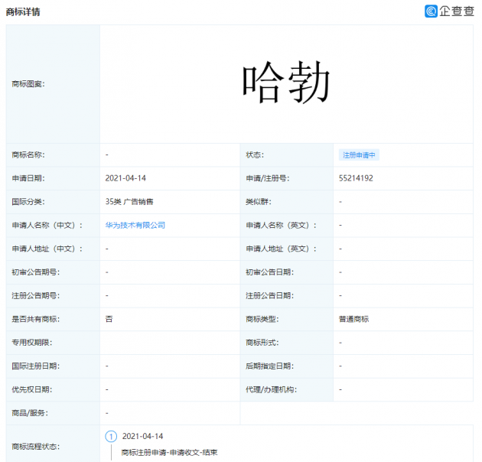Viewport: 482px width, 462px height.
Task: Click the 商标类型 label
Action: coord(262,319)
